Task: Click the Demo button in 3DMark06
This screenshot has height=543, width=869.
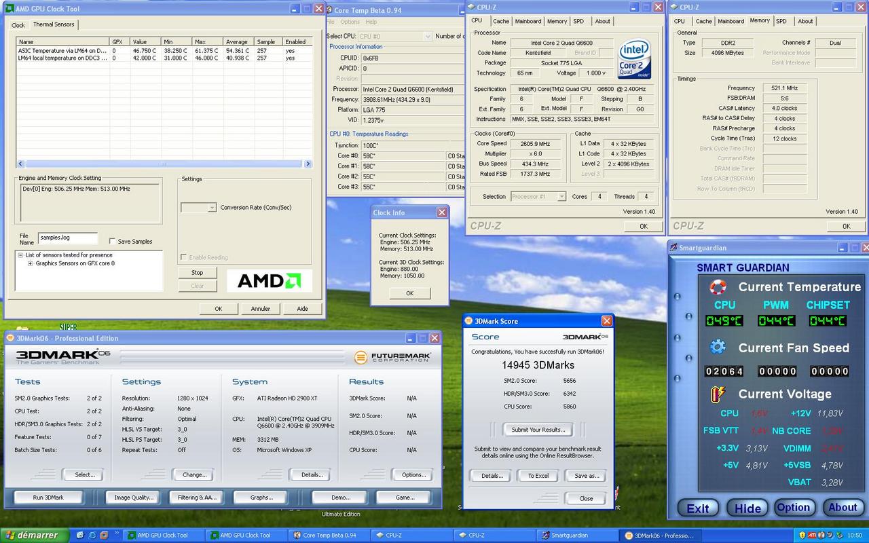Action: (x=341, y=498)
